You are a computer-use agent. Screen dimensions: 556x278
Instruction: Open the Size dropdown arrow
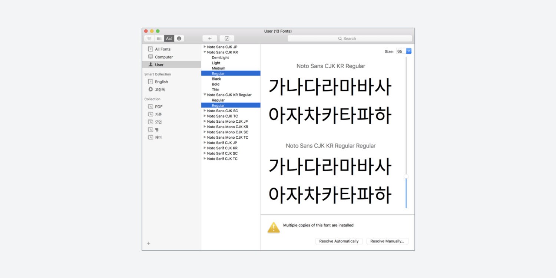(x=409, y=51)
